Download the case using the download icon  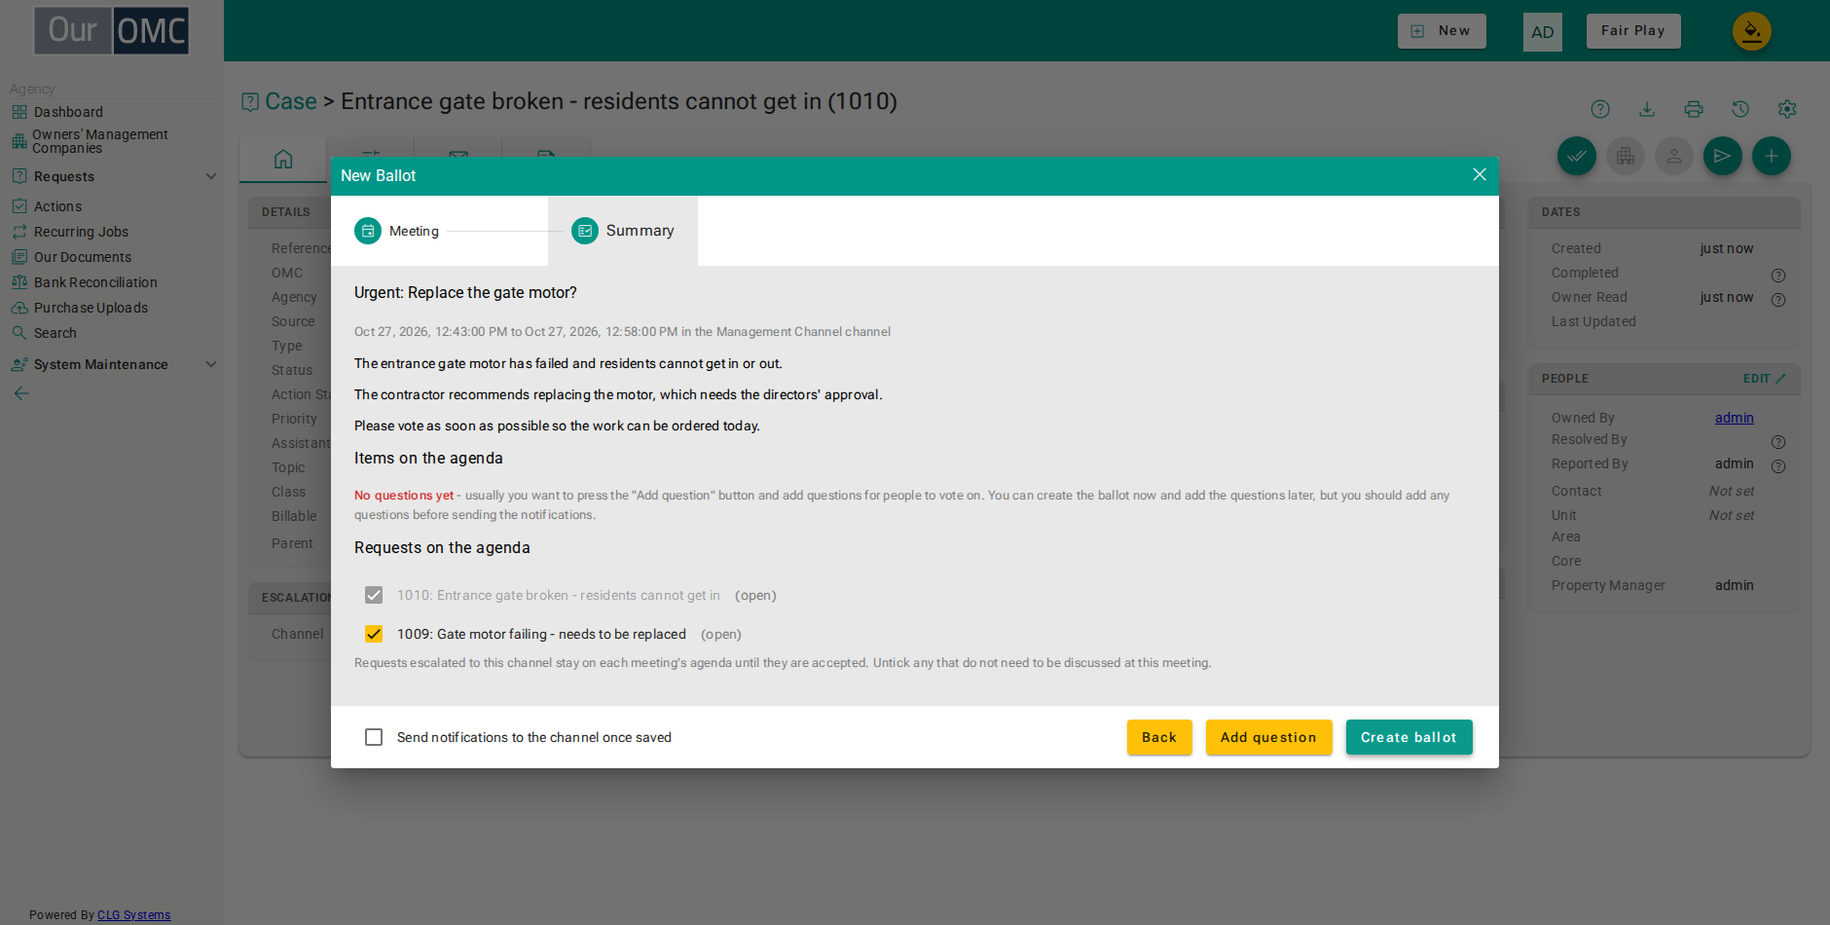(1647, 109)
